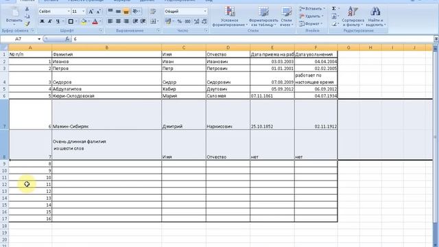Click the Decrease Decimal icon
The height and width of the screenshot is (247, 439).
pyautogui.click(x=204, y=21)
